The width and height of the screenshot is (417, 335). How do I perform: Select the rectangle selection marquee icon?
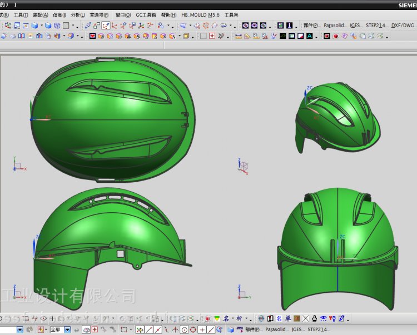point(123,329)
